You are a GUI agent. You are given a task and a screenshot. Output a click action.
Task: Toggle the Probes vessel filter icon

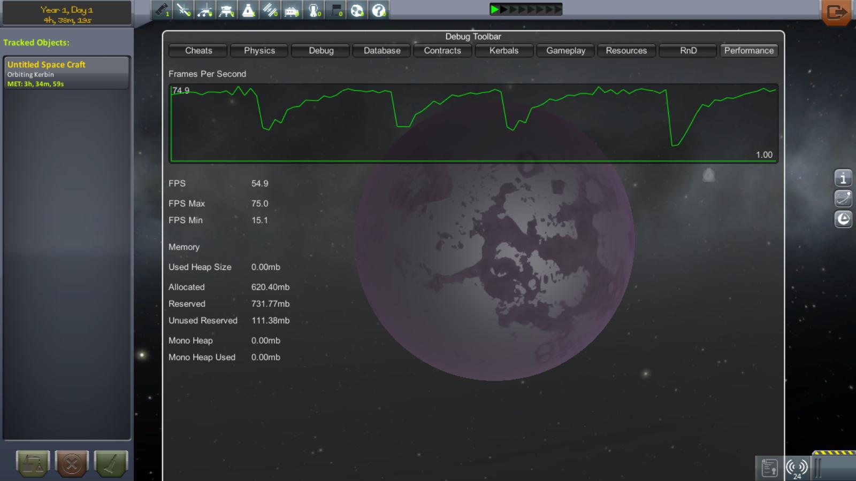[184, 10]
